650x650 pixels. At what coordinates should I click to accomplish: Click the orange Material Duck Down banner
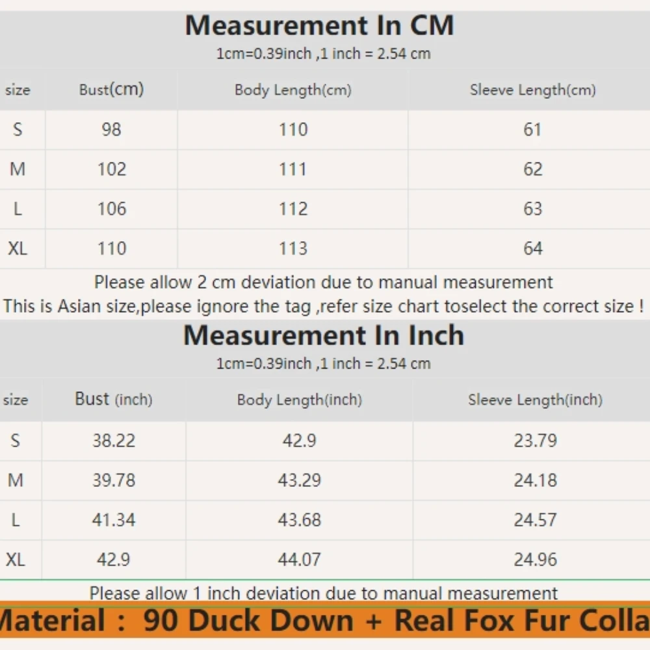click(325, 619)
